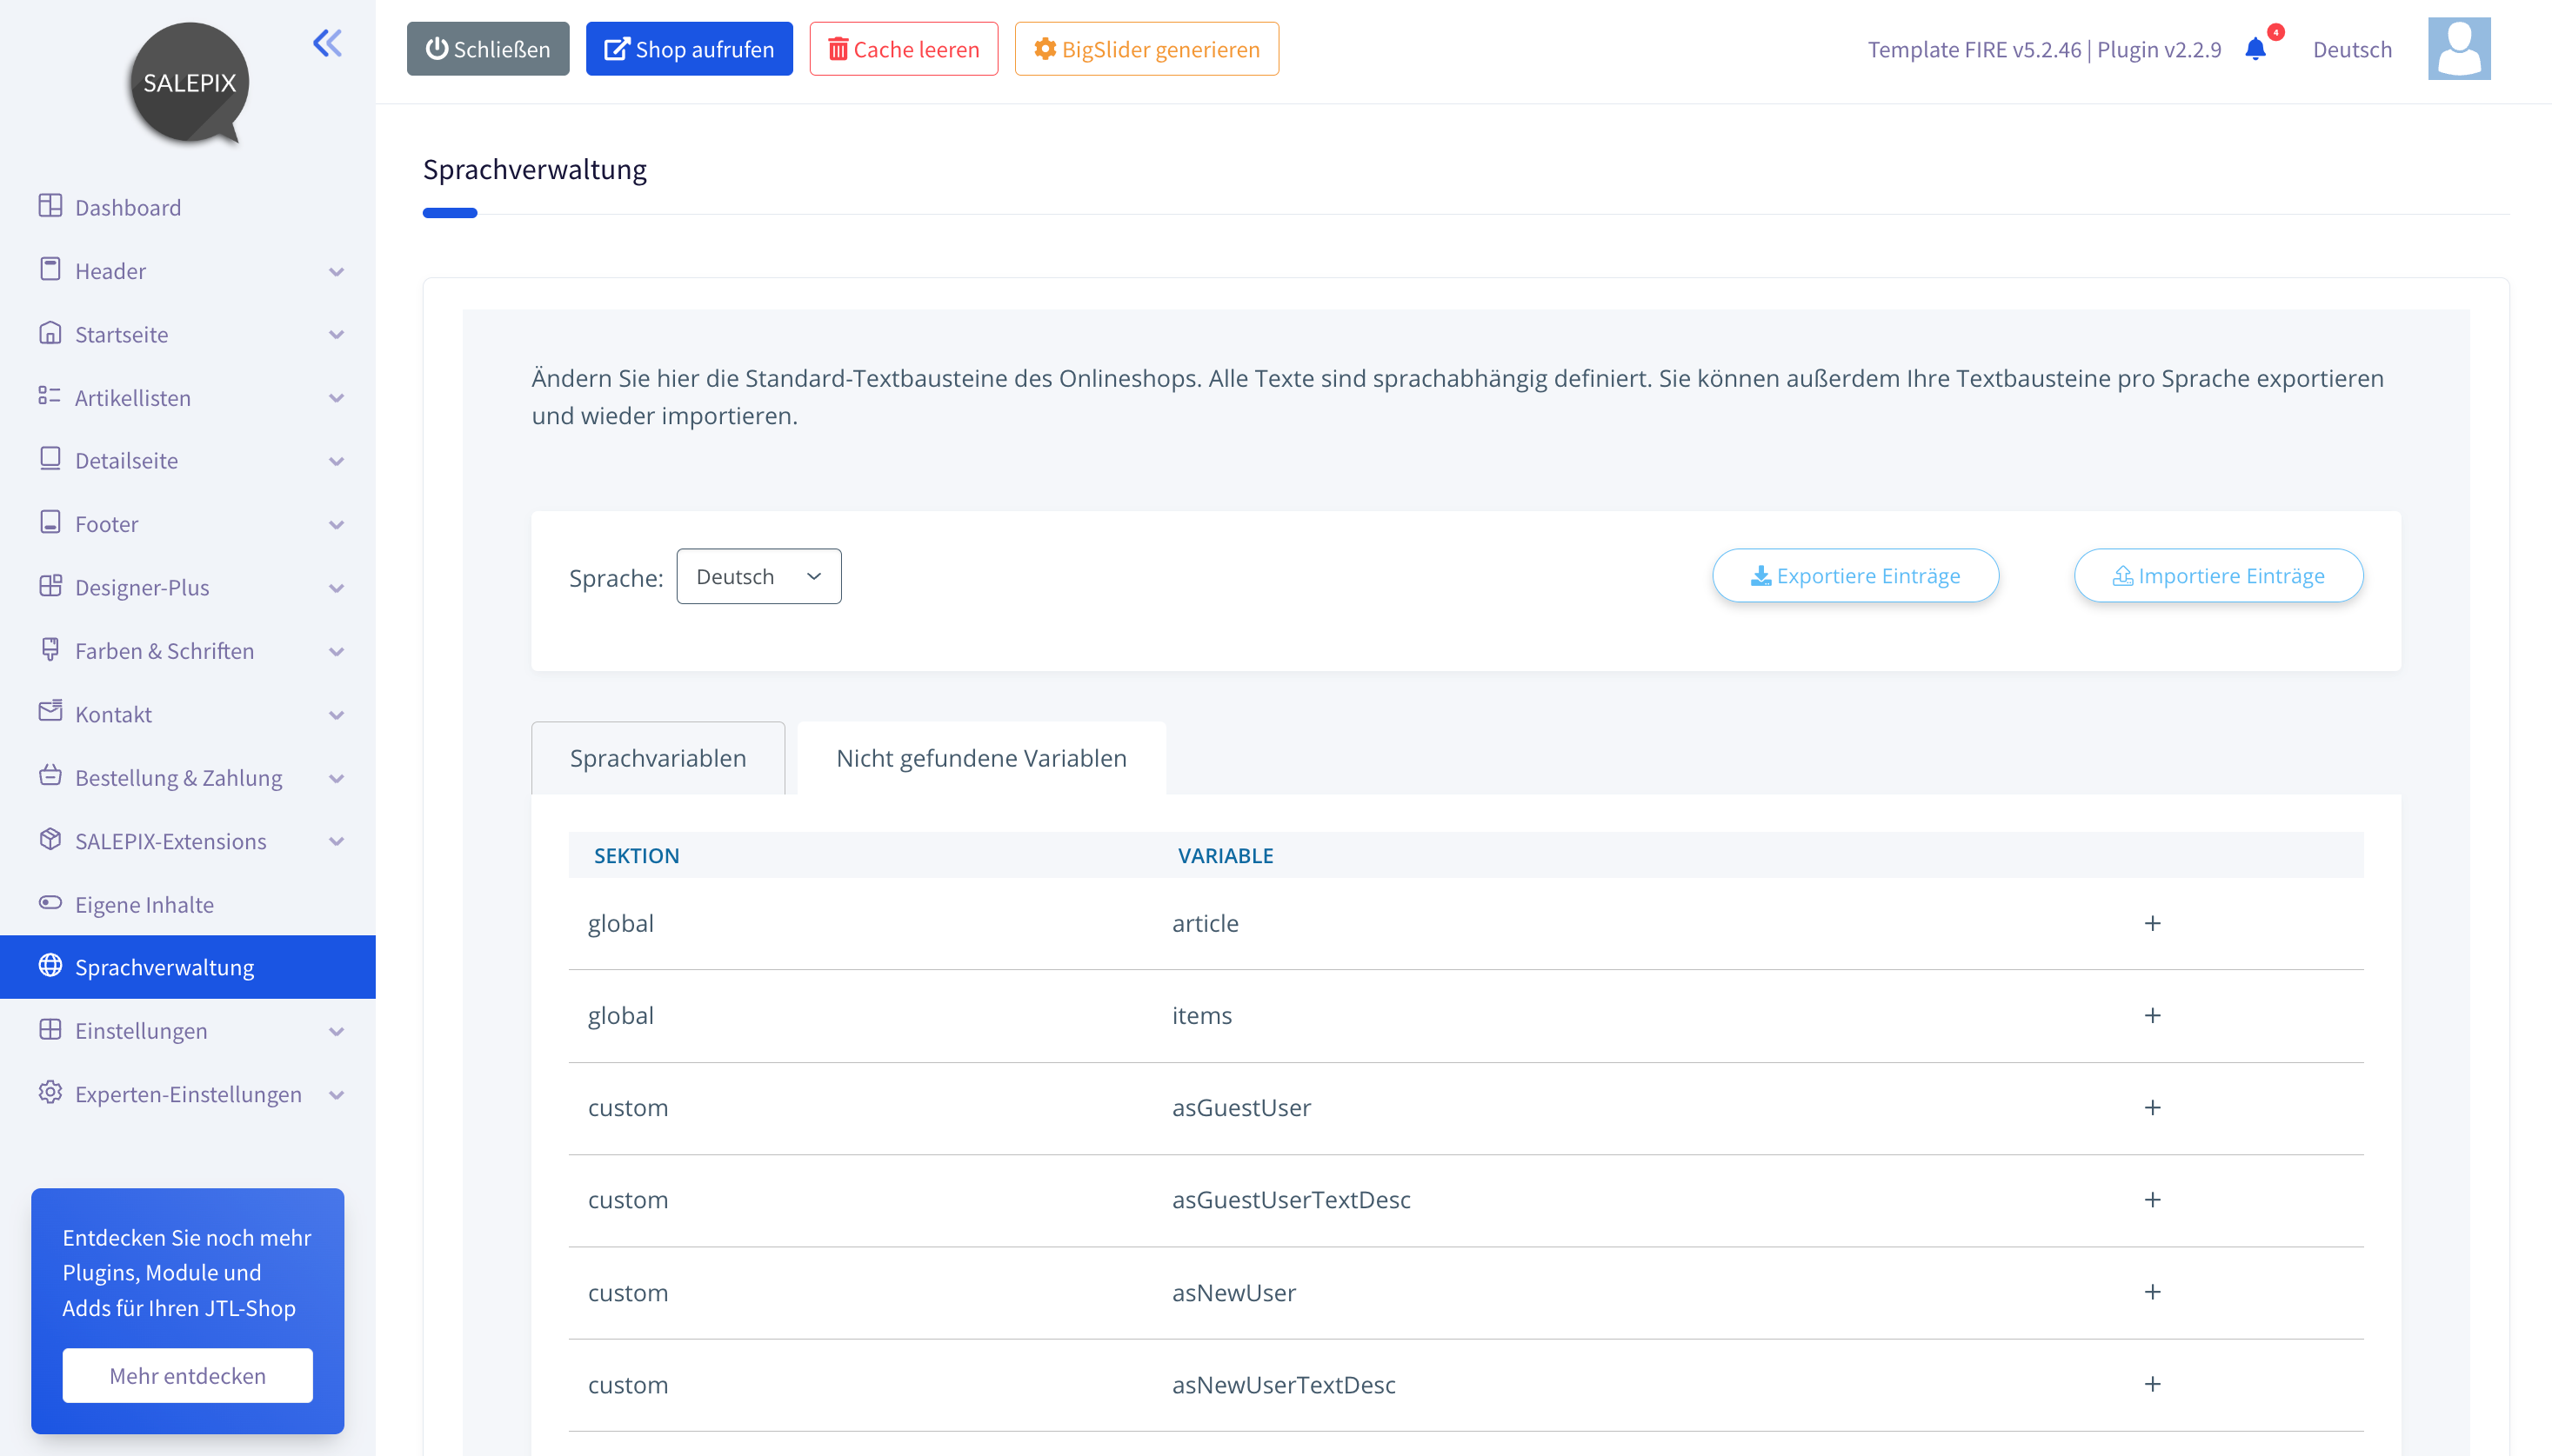Expand the Kontakt submenu chevron
The height and width of the screenshot is (1456, 2552).
click(x=336, y=715)
